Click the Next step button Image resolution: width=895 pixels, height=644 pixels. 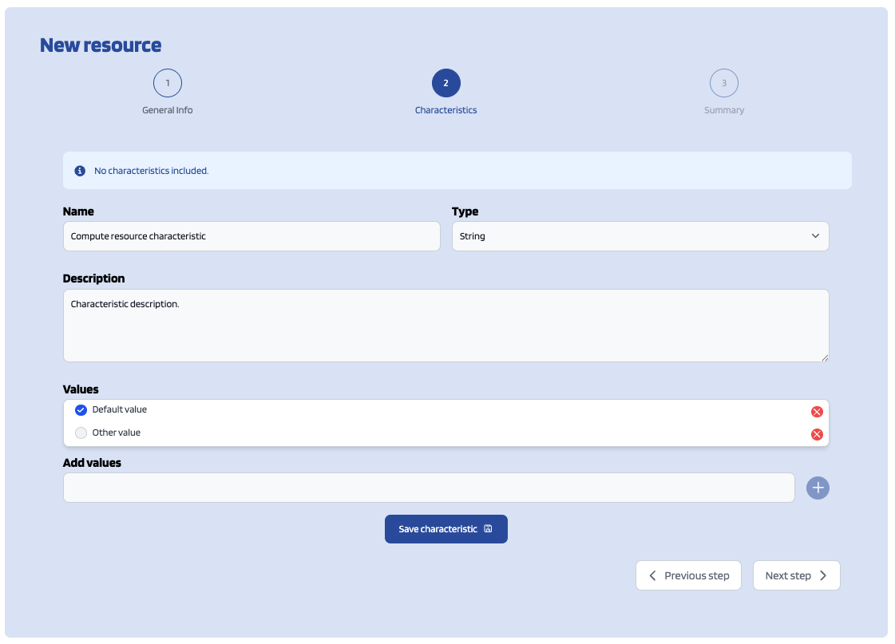point(795,575)
